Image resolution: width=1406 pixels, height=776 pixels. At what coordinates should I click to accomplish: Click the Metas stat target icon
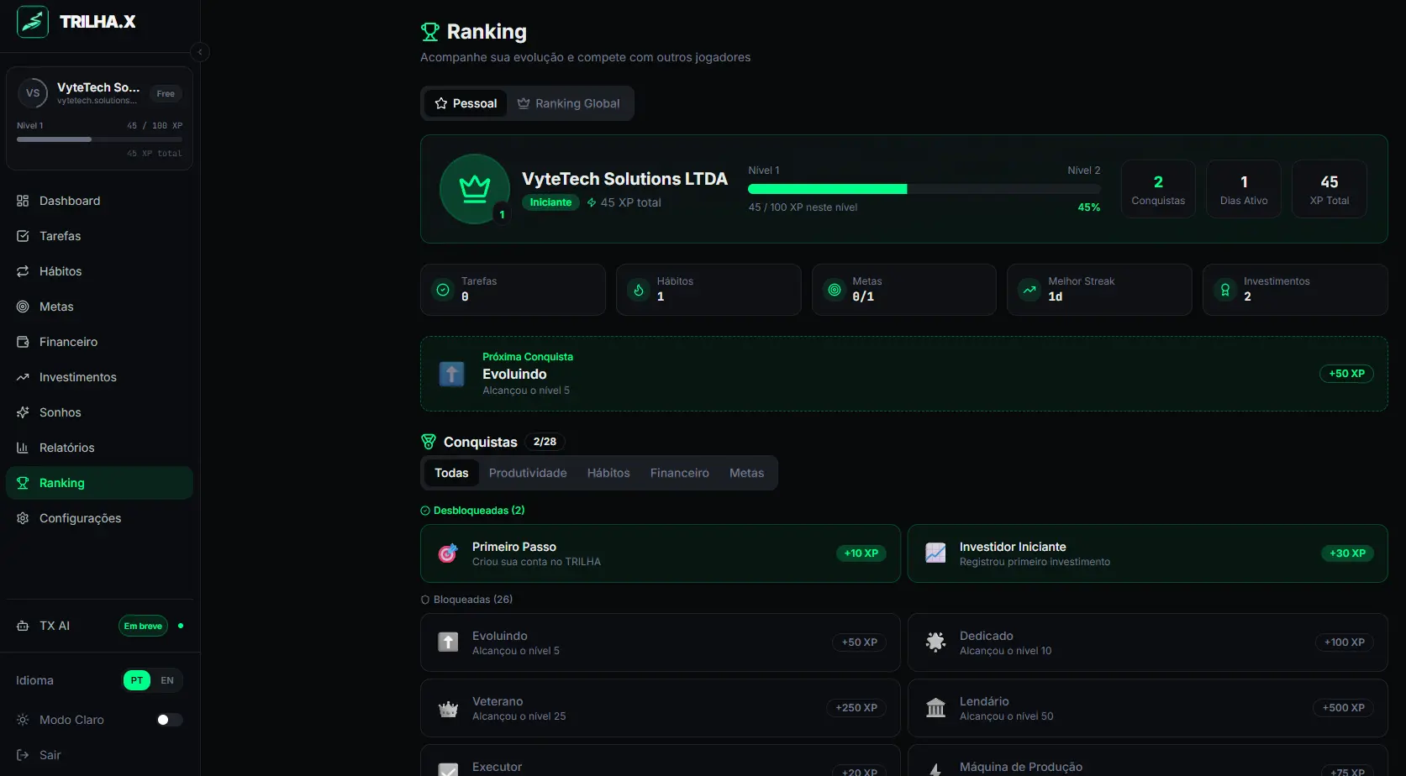835,290
